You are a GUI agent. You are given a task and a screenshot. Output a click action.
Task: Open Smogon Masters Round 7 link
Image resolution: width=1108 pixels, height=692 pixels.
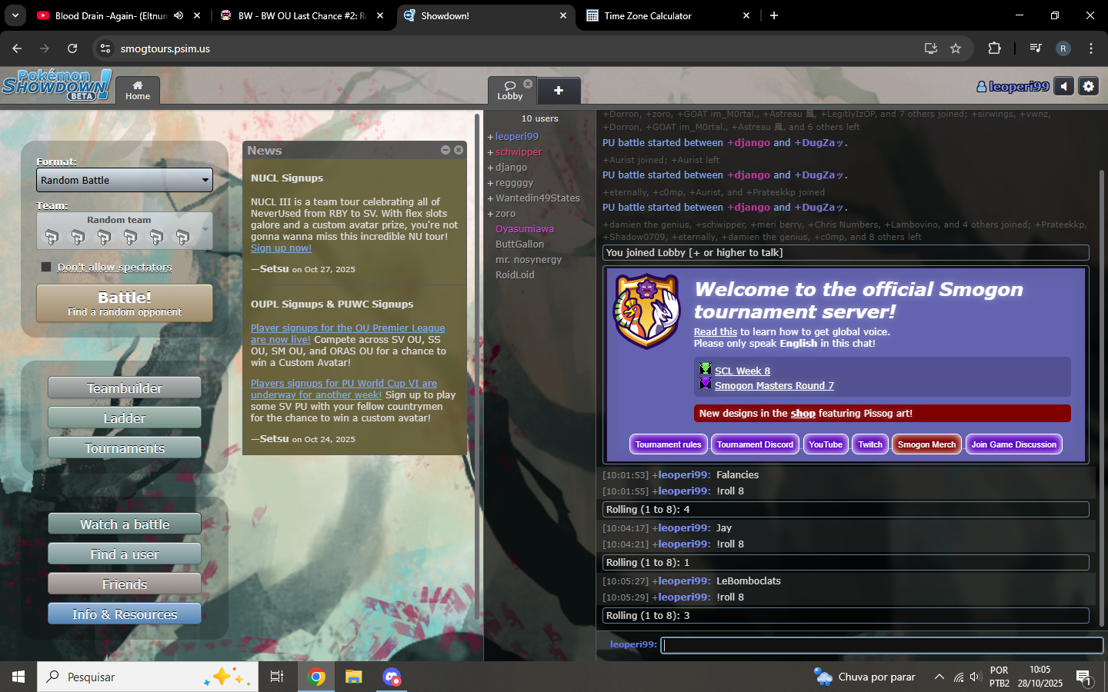774,385
